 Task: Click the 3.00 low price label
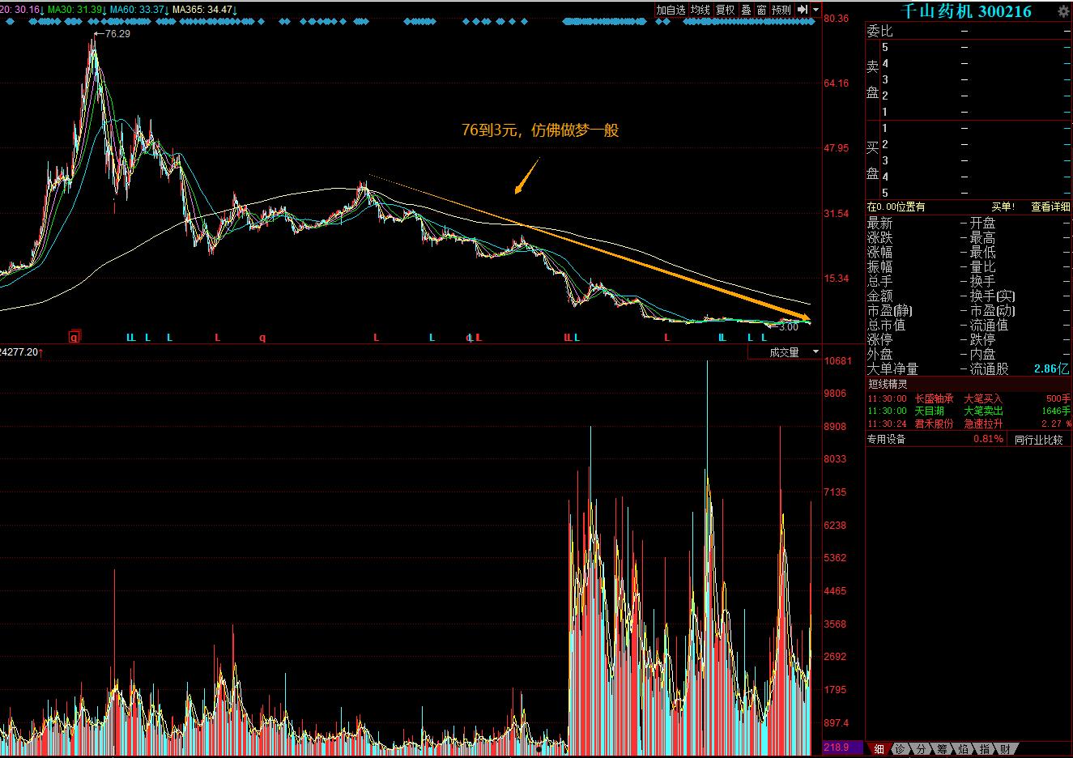coord(788,327)
